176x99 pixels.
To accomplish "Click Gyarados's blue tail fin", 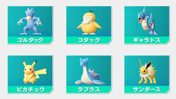I will click(153, 32).
